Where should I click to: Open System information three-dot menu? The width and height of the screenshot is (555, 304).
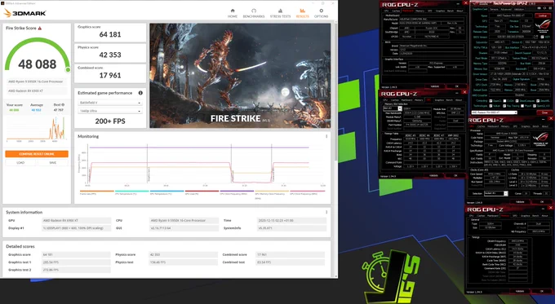(x=326, y=212)
